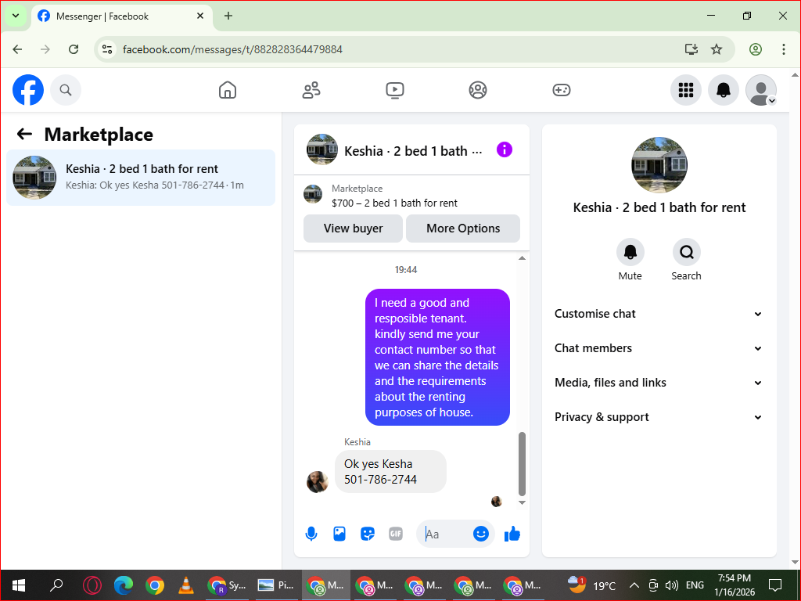Go back from Marketplace with arrow
Viewport: 801px width, 601px height.
(x=24, y=135)
